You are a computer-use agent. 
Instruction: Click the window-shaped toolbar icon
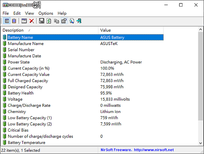tap(24, 21)
